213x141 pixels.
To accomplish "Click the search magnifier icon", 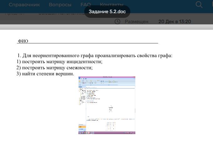I will (199, 4).
